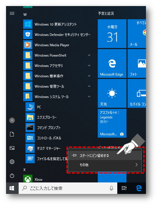Click the user account avatar icon

coord(12,120)
